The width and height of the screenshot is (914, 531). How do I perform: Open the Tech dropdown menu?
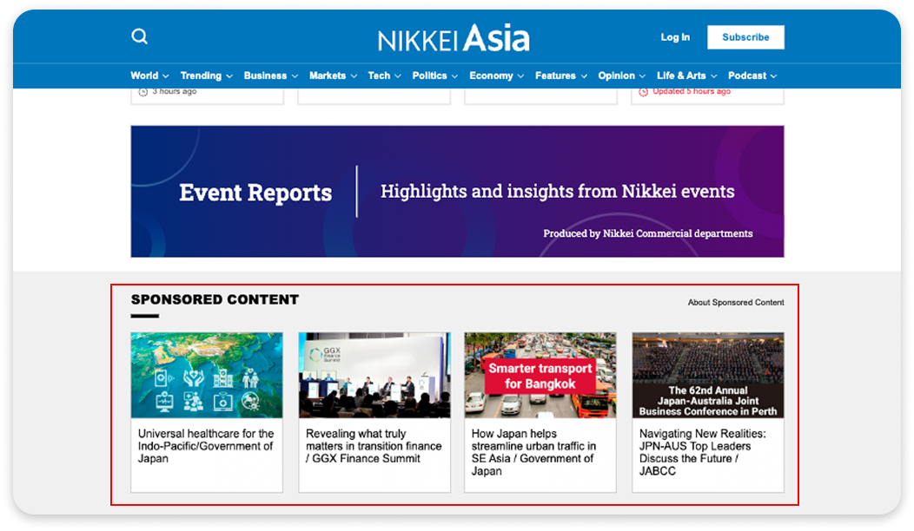(x=383, y=75)
